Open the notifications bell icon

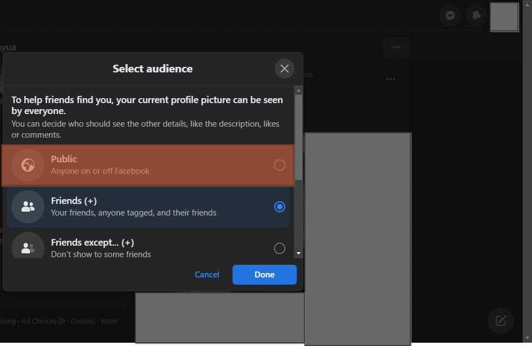click(x=477, y=15)
